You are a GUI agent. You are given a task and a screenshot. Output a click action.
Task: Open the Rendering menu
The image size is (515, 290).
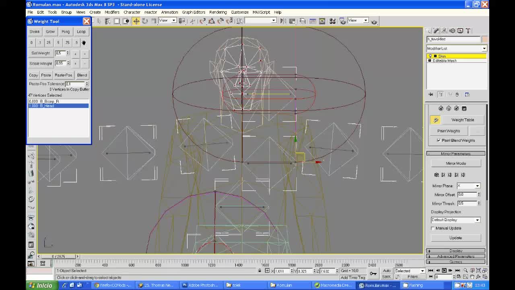click(x=218, y=12)
